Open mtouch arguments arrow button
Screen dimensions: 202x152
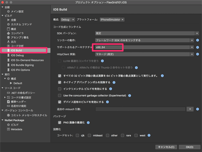coord(190,109)
